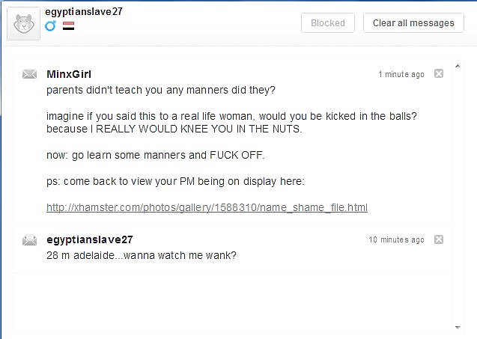Delete the egyptianslave27 message with the X icon
Image resolution: width=477 pixels, height=339 pixels.
439,239
